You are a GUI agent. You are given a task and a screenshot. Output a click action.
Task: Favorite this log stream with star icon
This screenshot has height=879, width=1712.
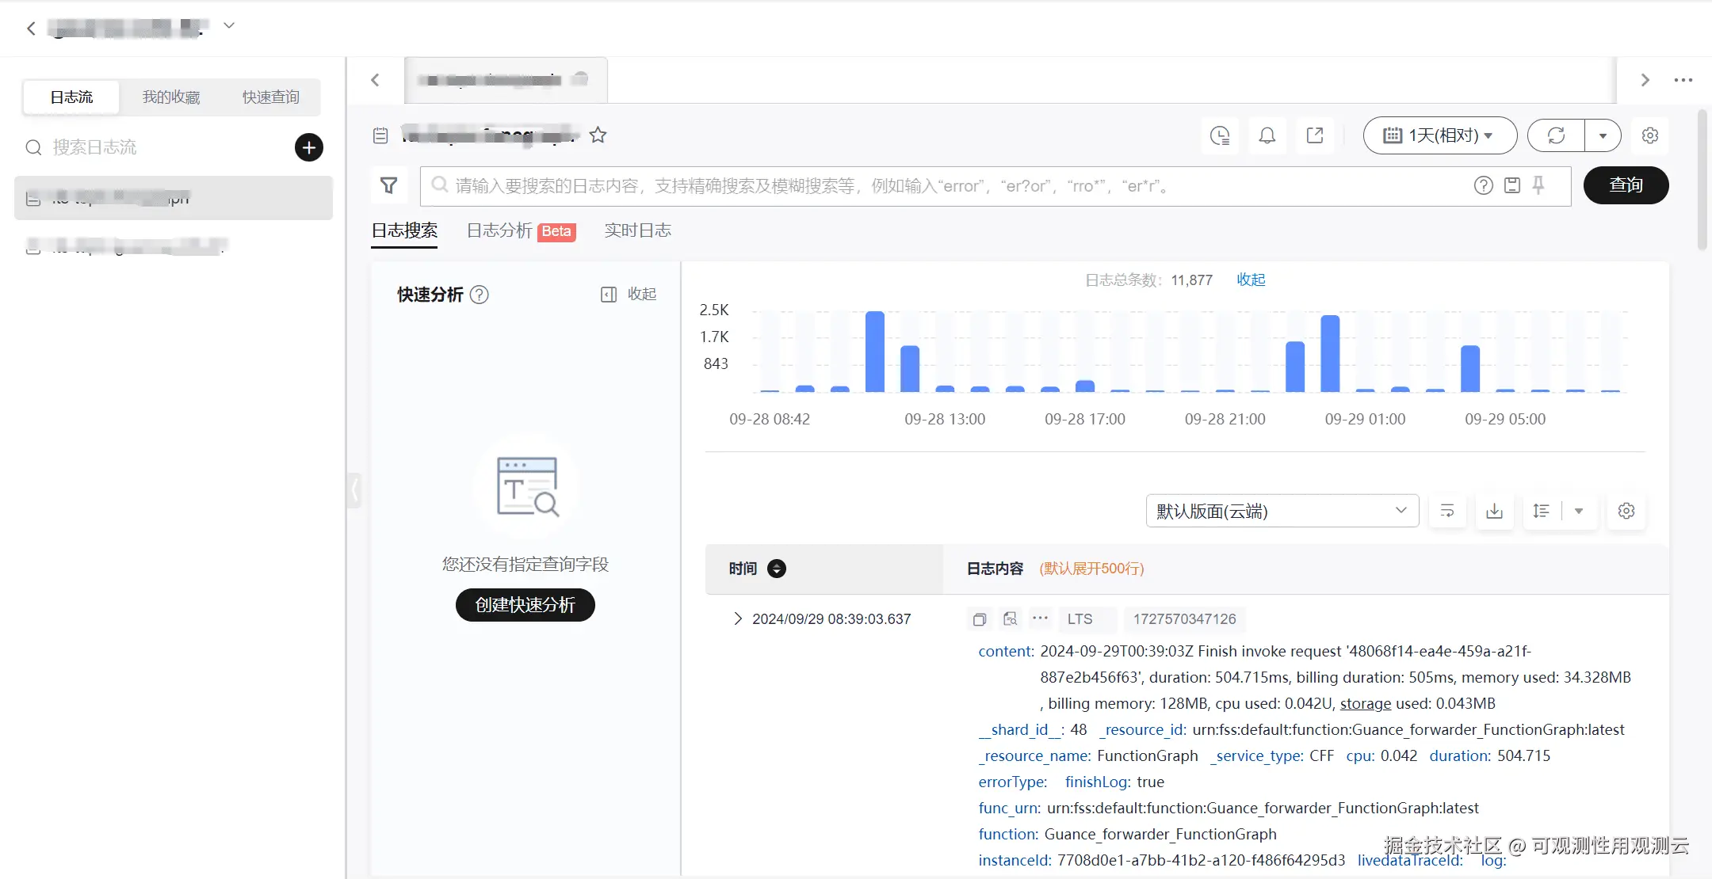(598, 135)
